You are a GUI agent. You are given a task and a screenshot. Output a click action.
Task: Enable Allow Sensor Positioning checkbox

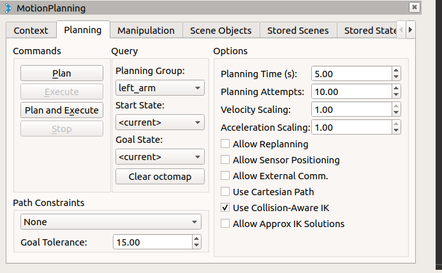(x=225, y=160)
